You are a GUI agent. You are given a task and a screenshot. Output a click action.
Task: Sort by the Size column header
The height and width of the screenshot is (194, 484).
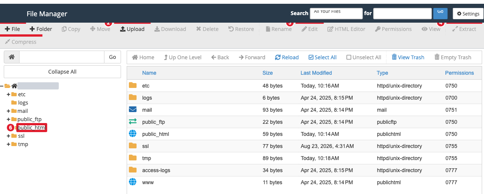[x=268, y=73]
